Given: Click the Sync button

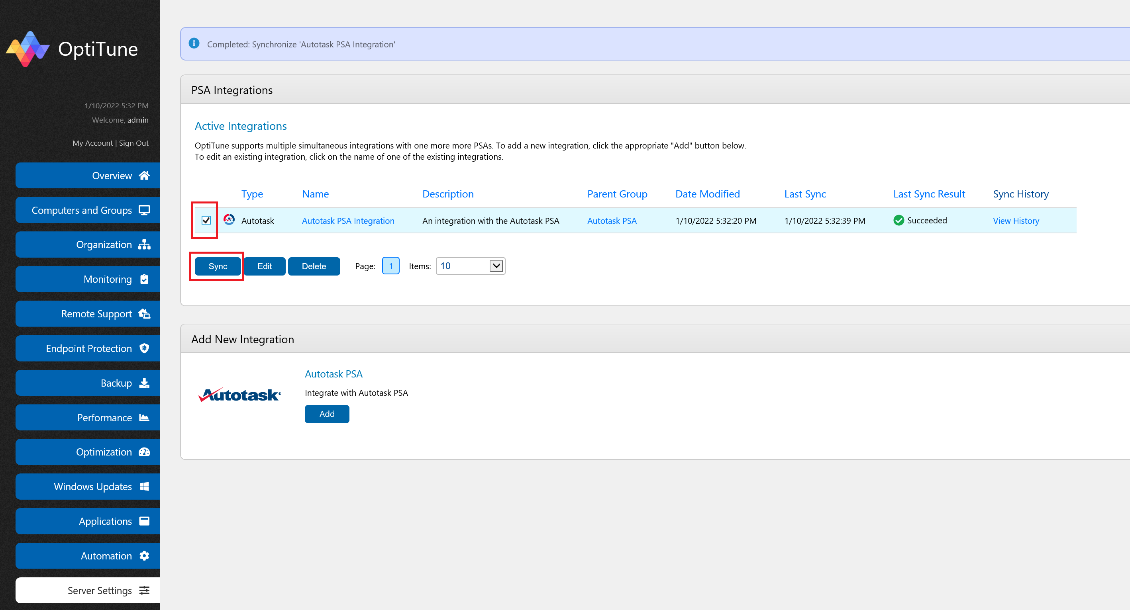Looking at the screenshot, I should tap(218, 266).
